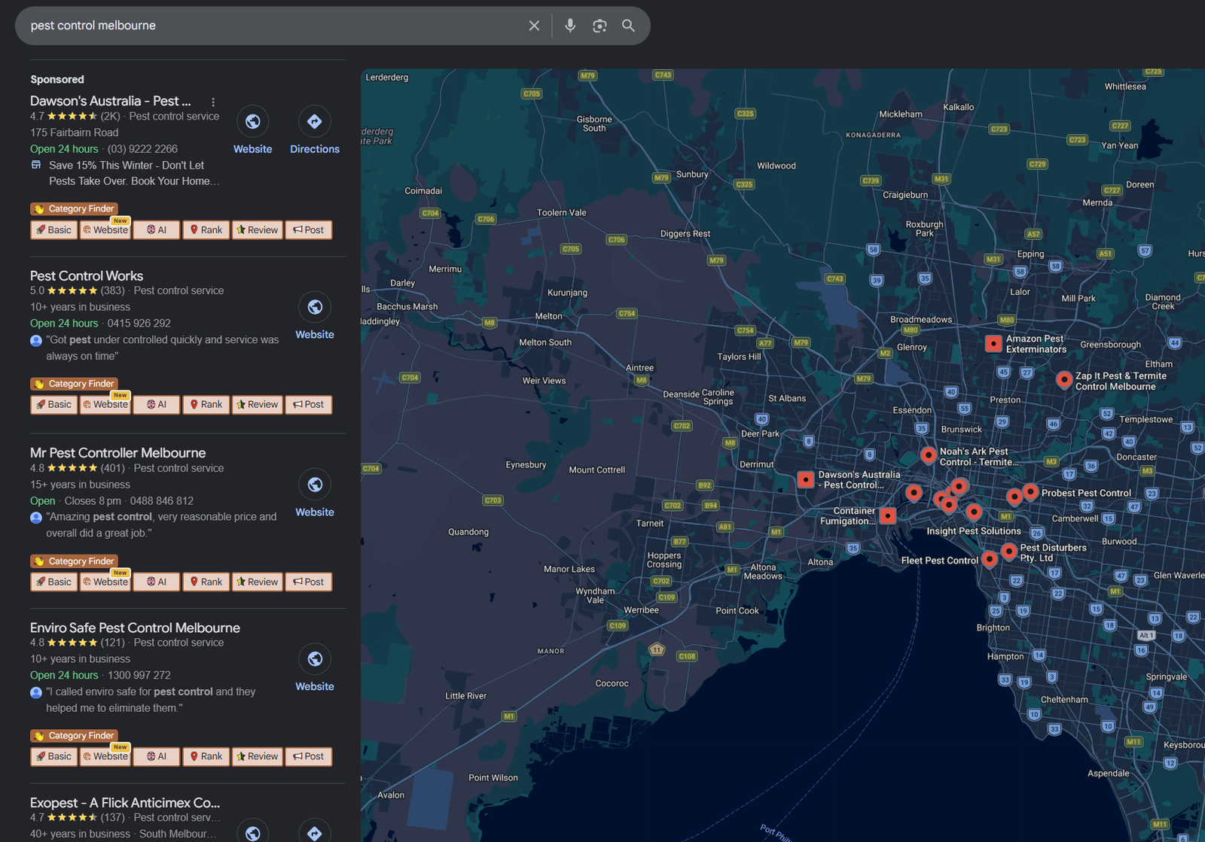Image resolution: width=1205 pixels, height=842 pixels.
Task: Open the Pest Control Works listing title
Action: 87,276
